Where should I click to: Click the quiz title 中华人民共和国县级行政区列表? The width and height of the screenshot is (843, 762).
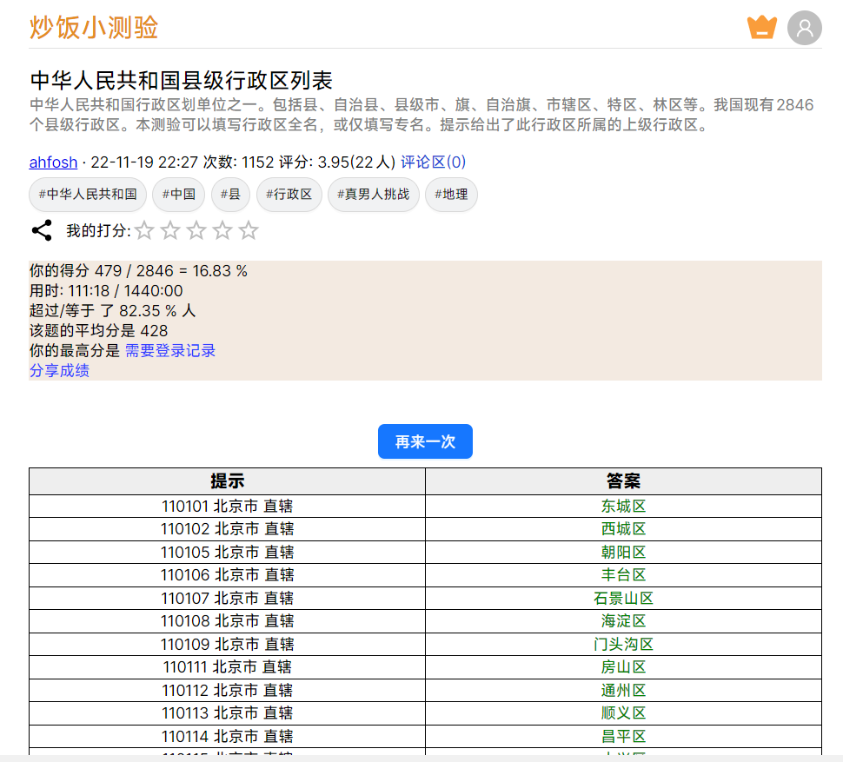point(181,81)
